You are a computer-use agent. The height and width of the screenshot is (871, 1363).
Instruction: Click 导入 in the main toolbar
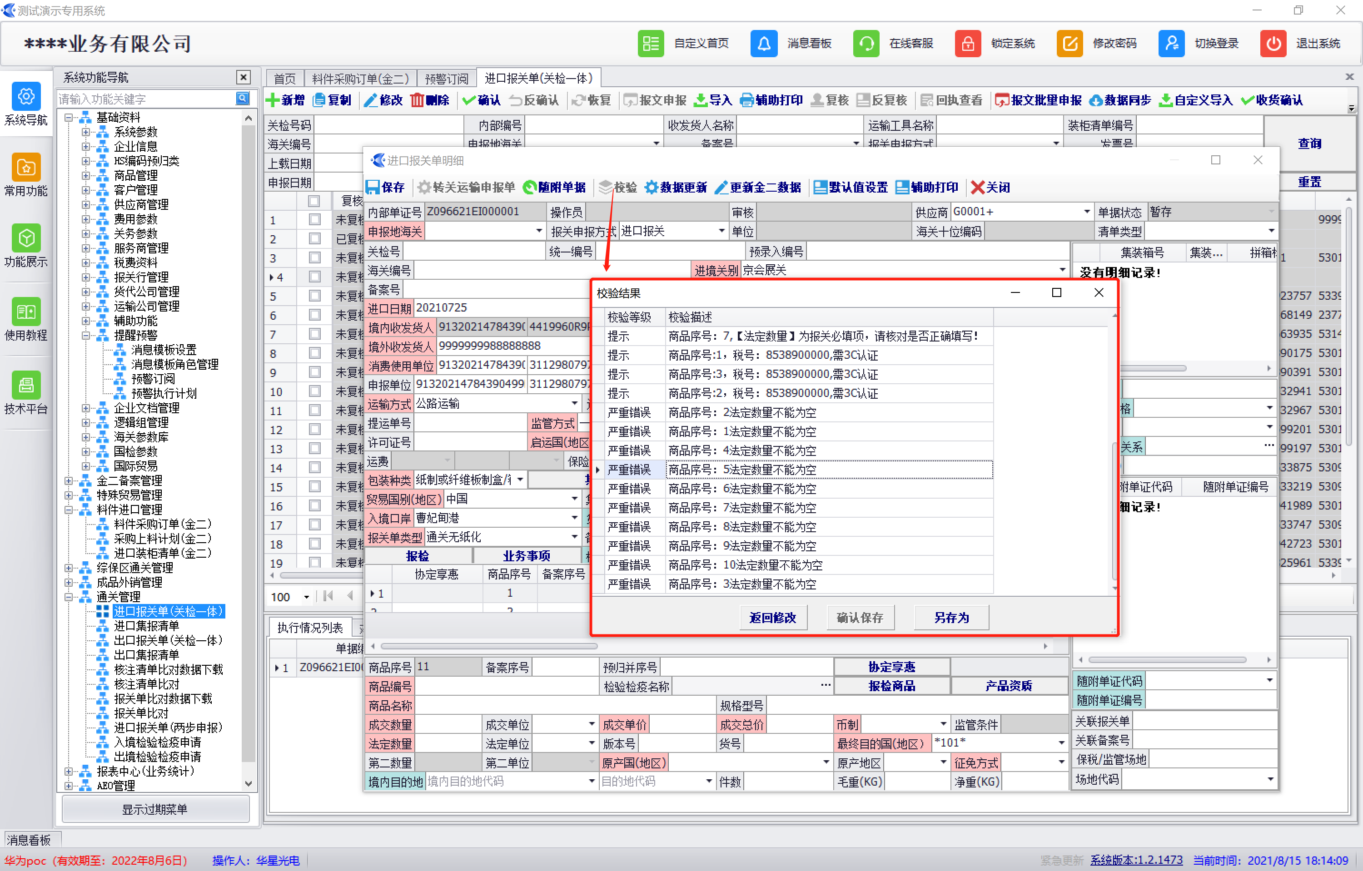(x=713, y=100)
